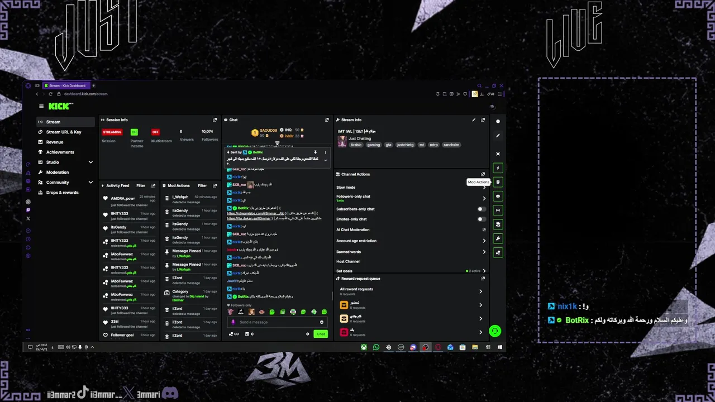Open the streamlabs.com link in chat
This screenshot has height=402, width=715.
tap(256, 213)
